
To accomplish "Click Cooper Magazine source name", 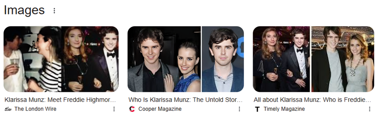I will 160,109.
